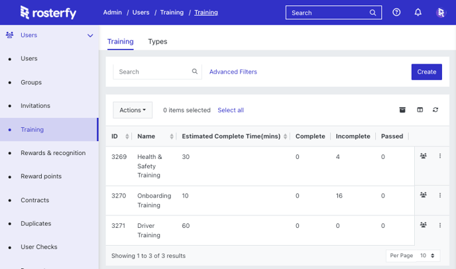This screenshot has width=456, height=269.
Task: Click the Incomplete column header
Action: coord(353,136)
